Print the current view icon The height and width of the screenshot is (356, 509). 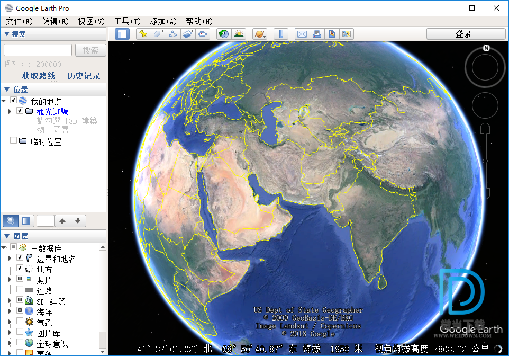pyautogui.click(x=317, y=34)
